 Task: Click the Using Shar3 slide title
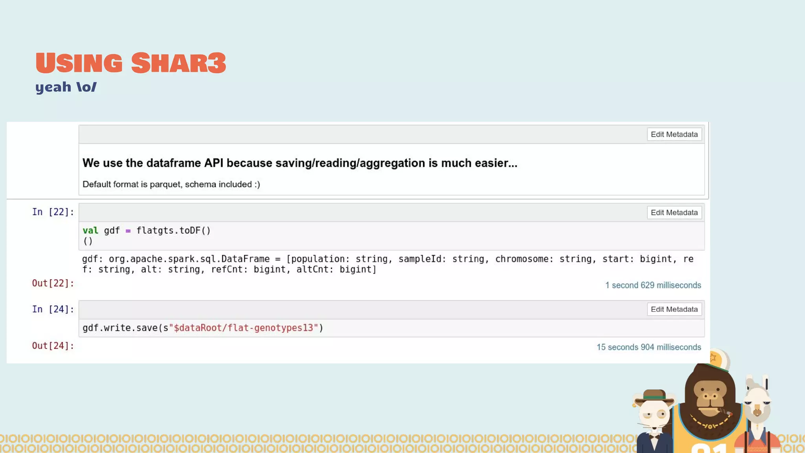tap(130, 63)
